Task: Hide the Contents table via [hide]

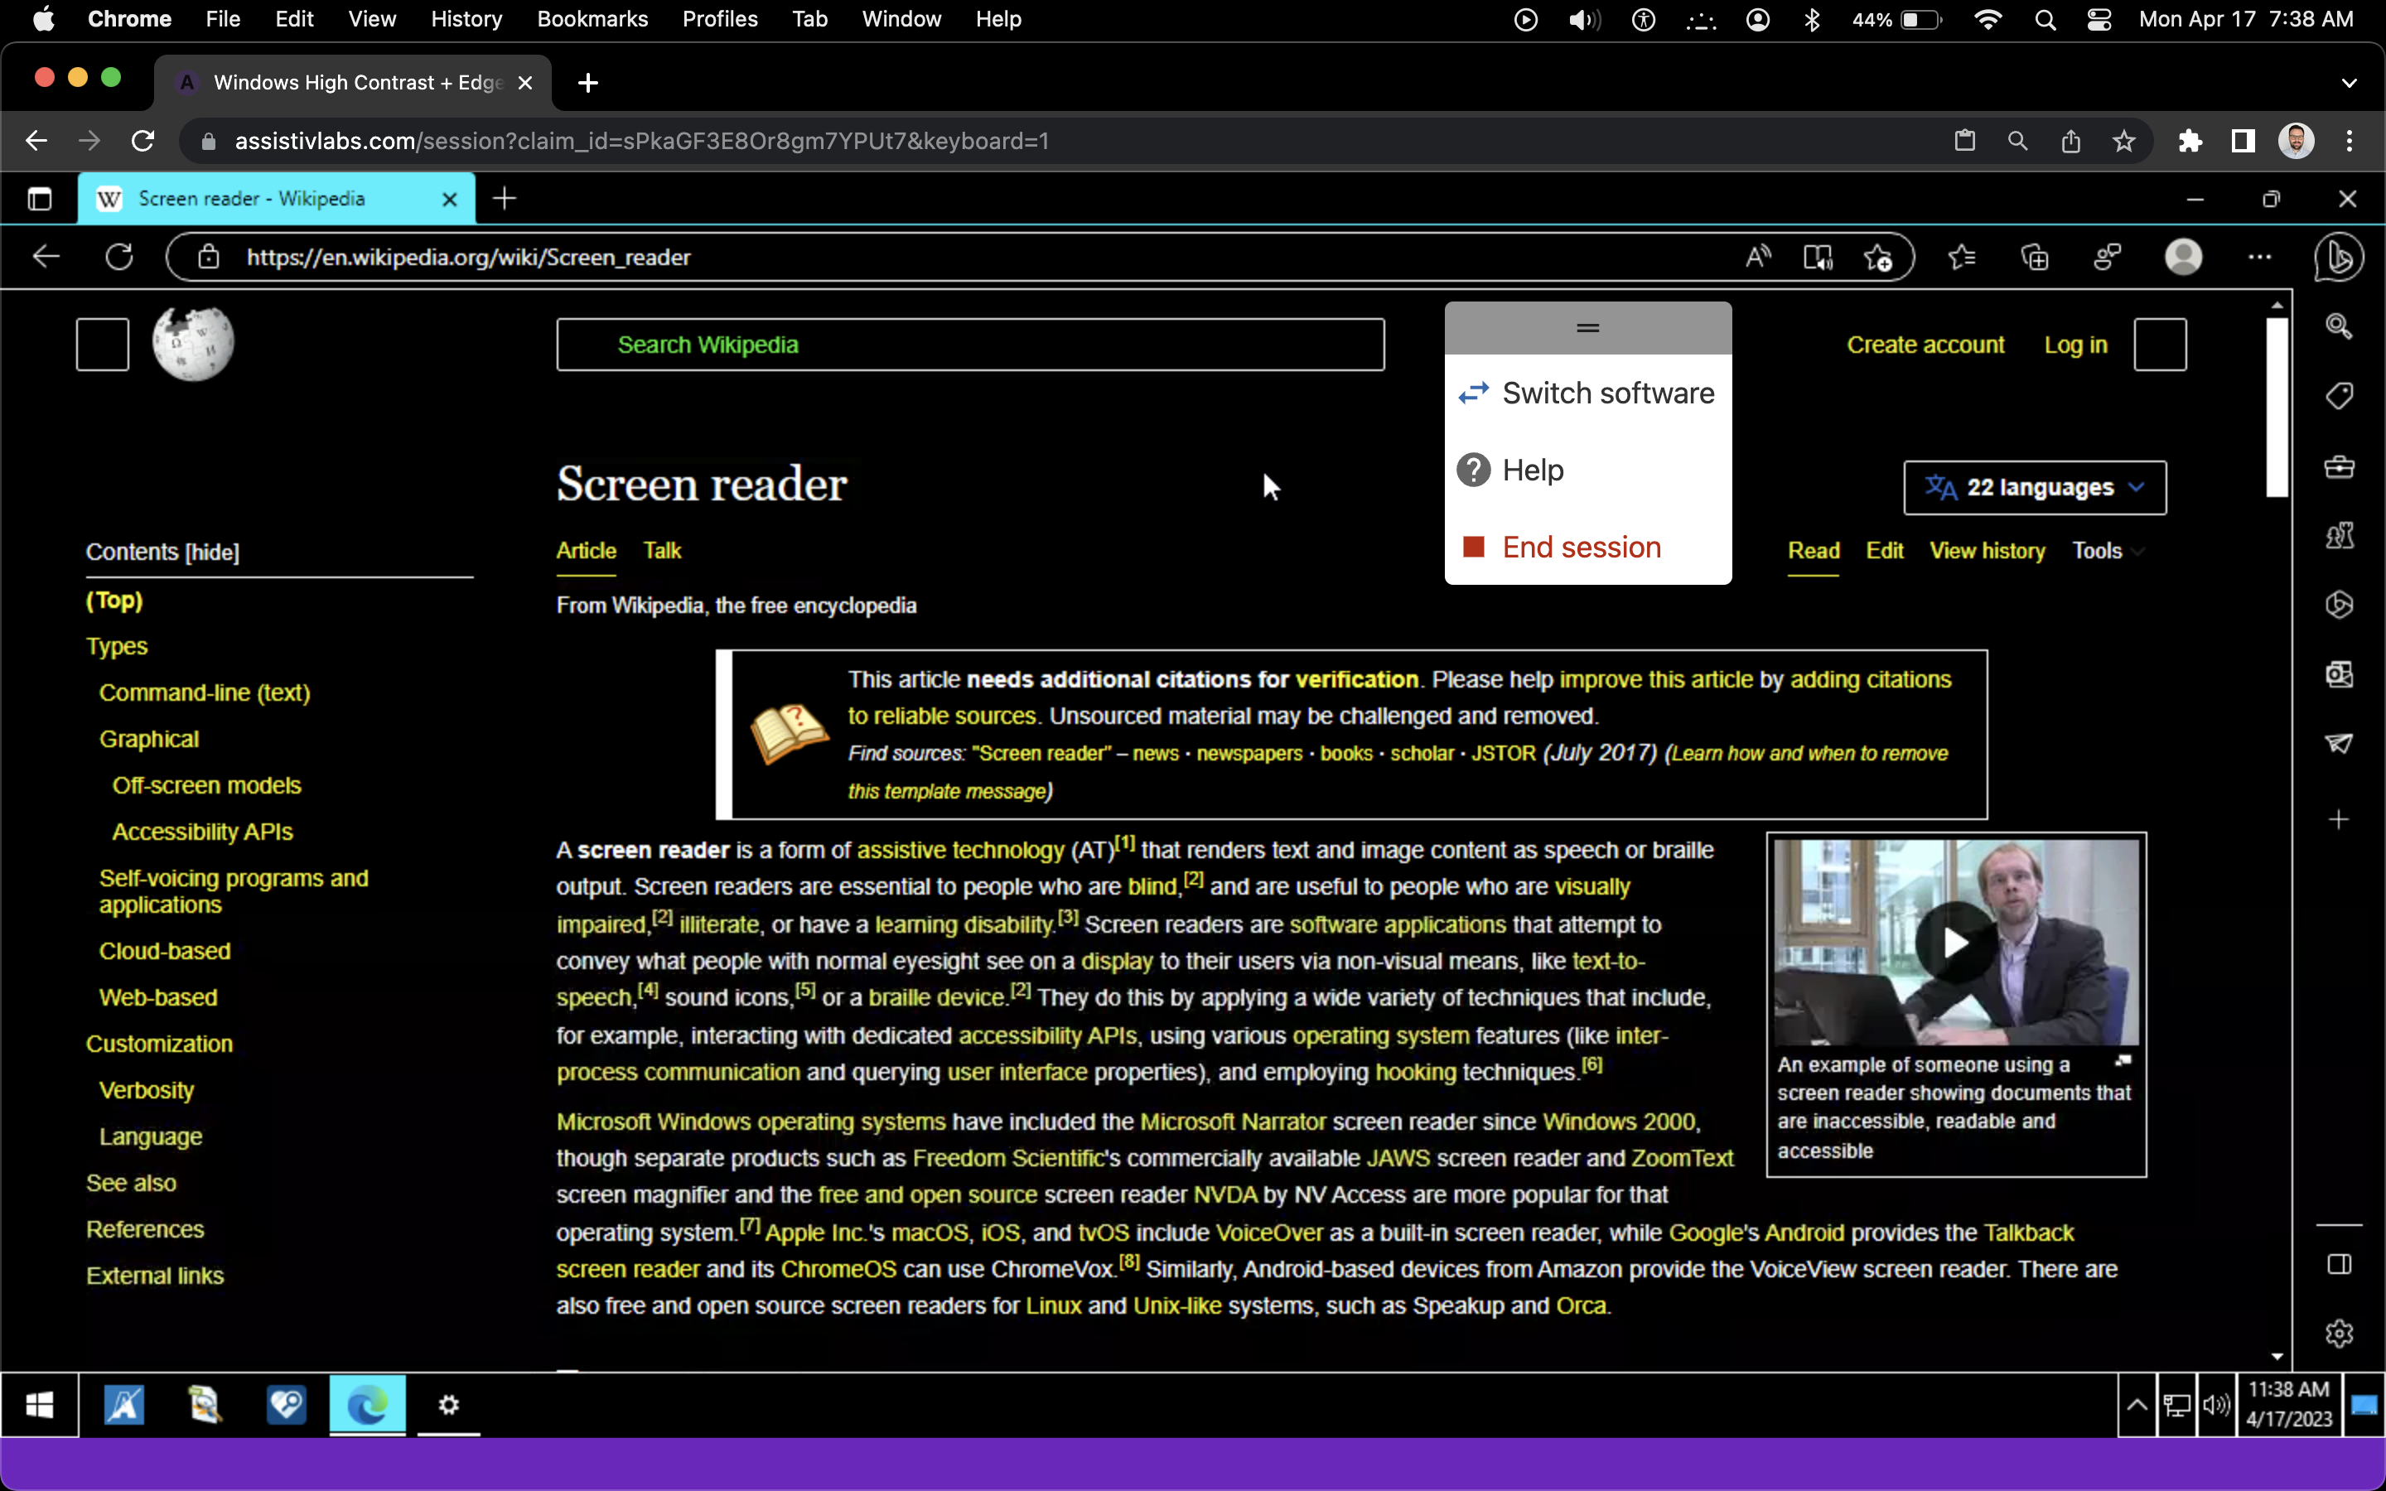Action: (212, 552)
